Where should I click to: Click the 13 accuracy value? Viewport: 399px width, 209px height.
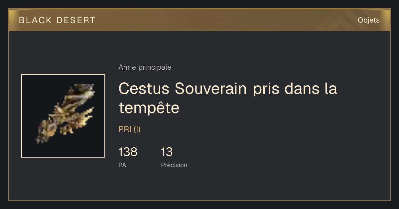167,152
